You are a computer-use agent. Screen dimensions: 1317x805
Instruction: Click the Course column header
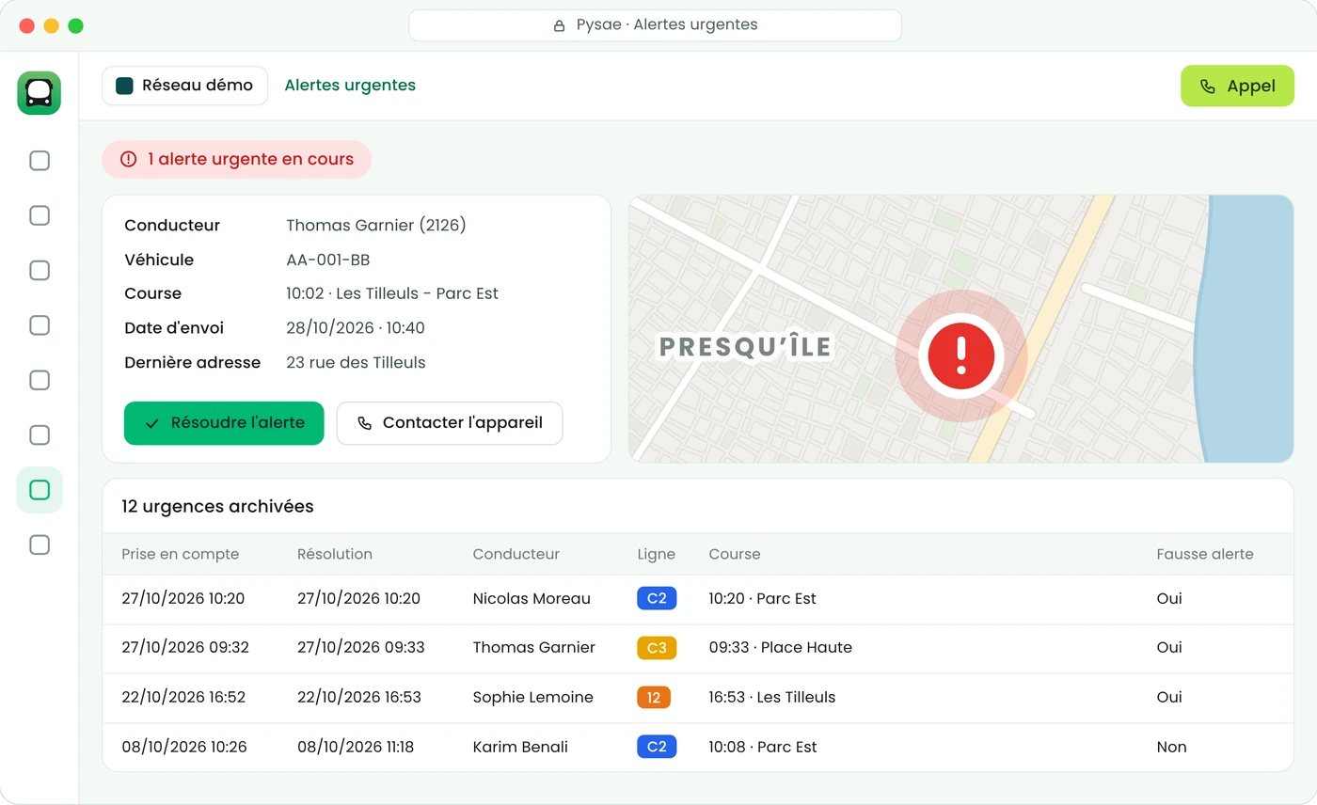(x=735, y=554)
